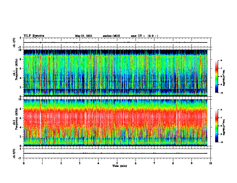Viewport: 237px width, 183px height.
Task: Click time axis tick label "4"
Action: point(98,163)
